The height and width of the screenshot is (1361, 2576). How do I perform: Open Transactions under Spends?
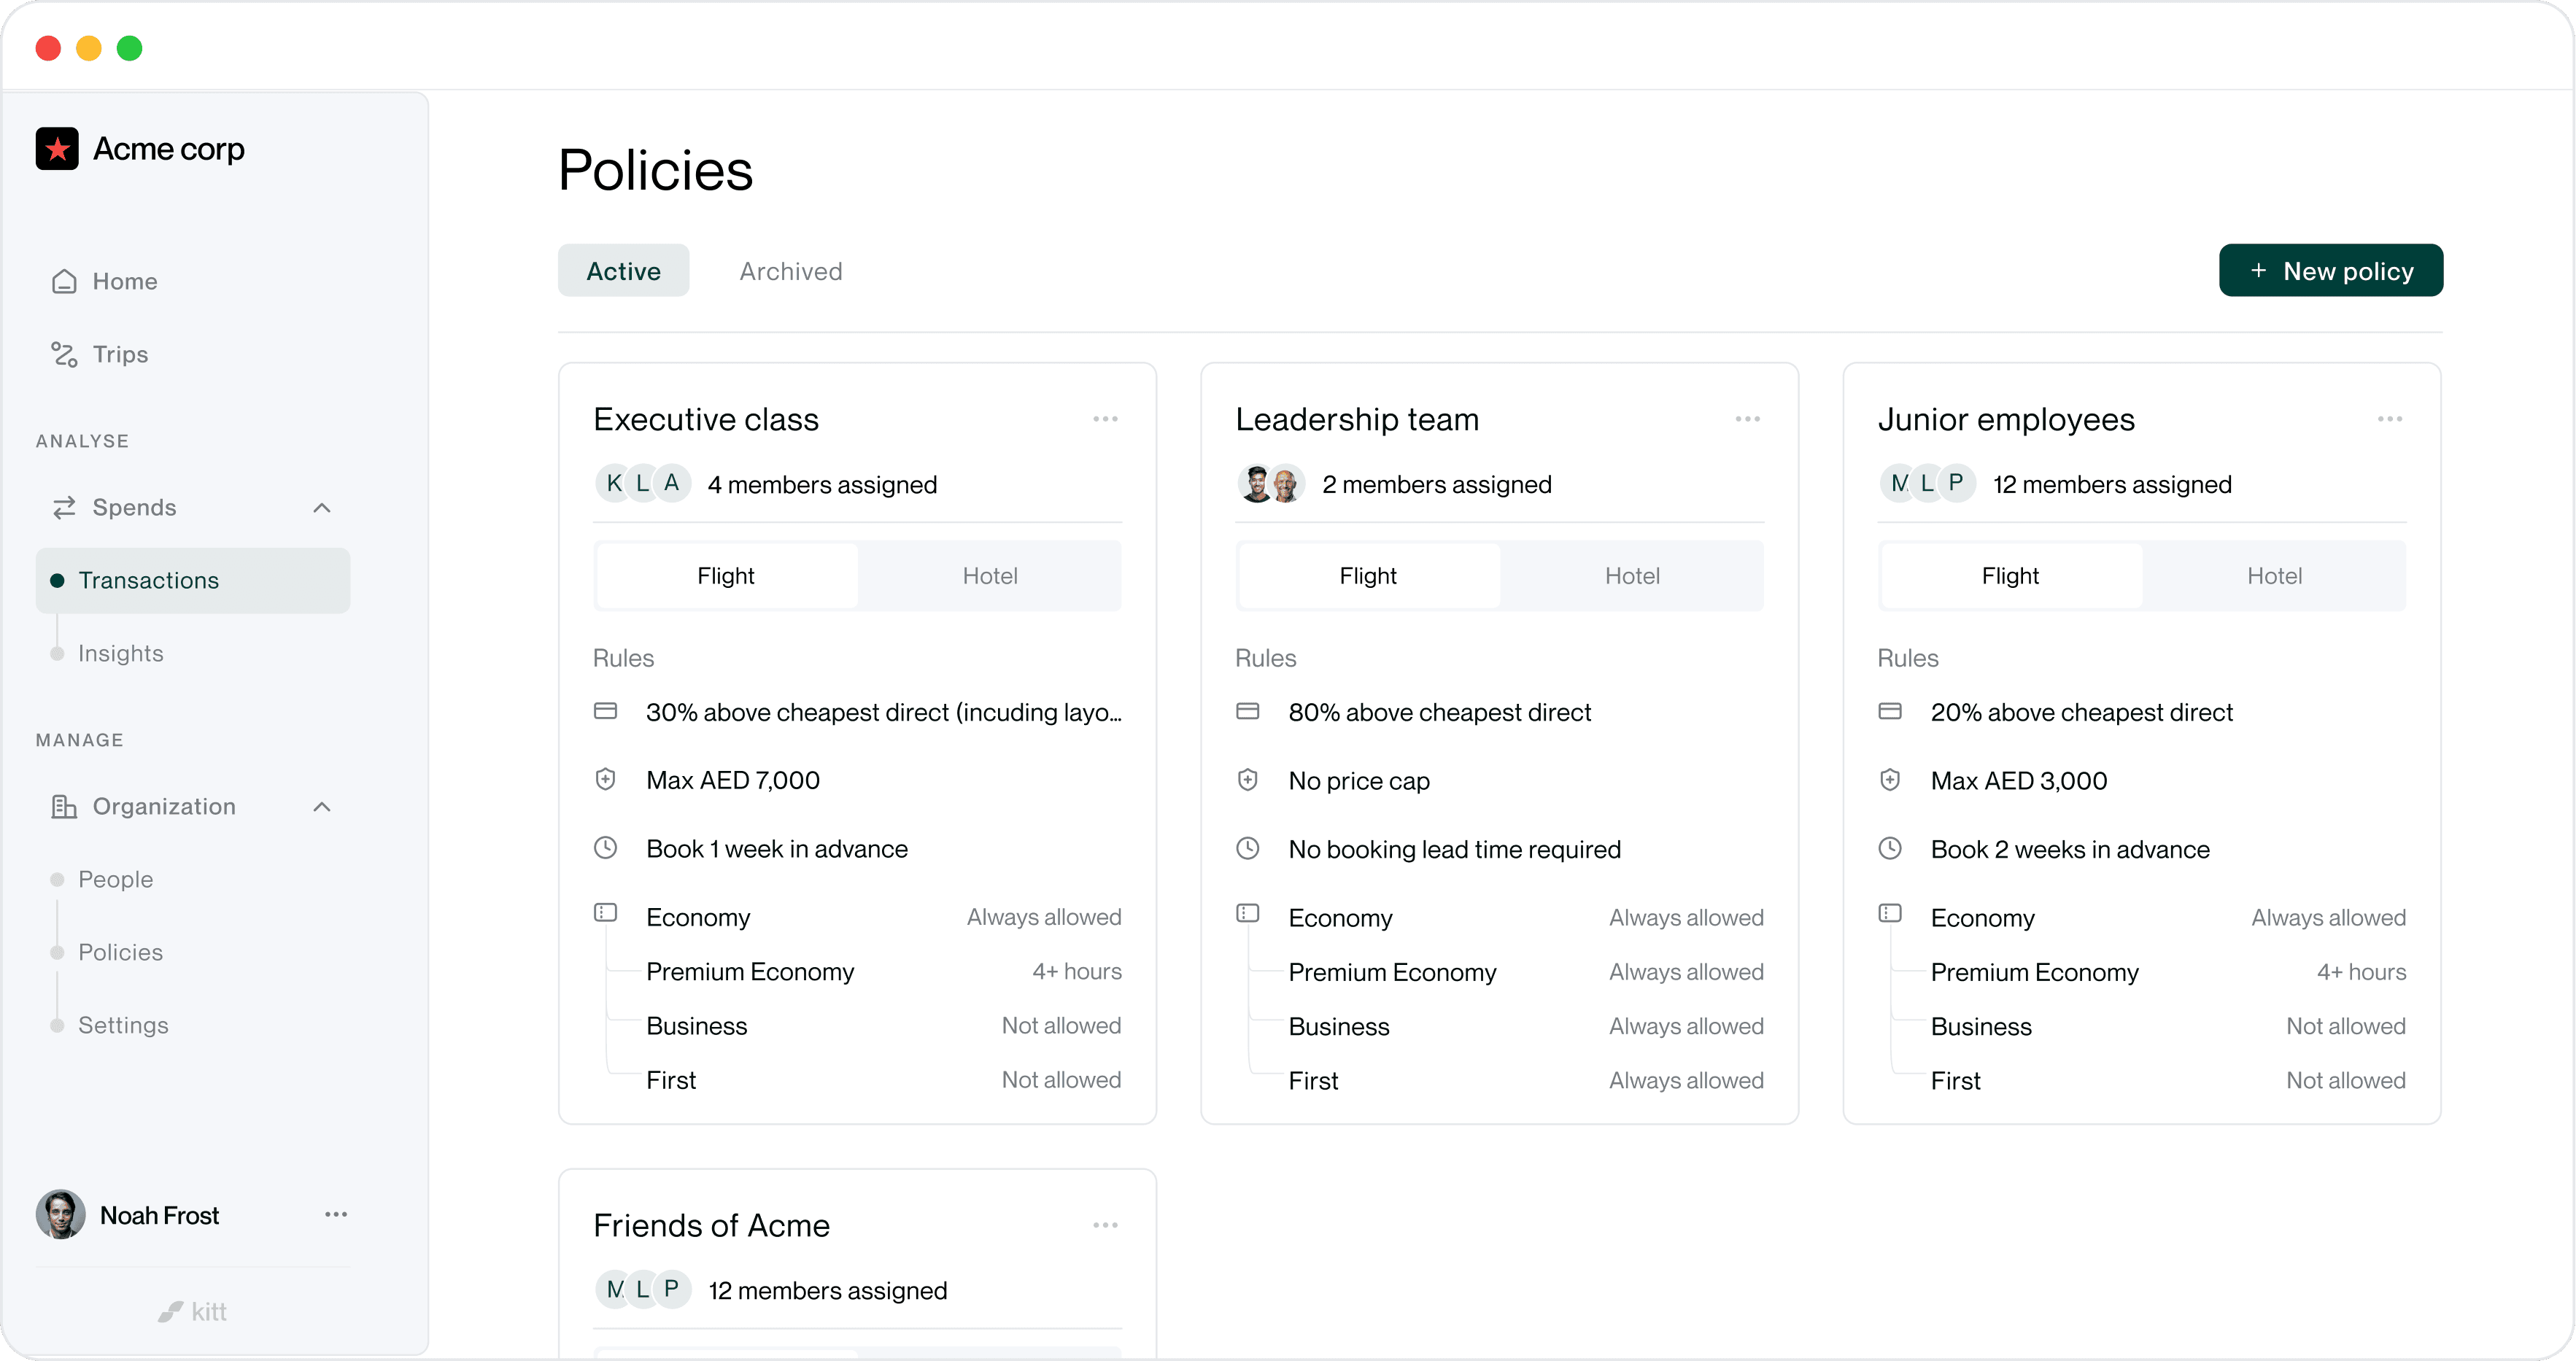193,581
